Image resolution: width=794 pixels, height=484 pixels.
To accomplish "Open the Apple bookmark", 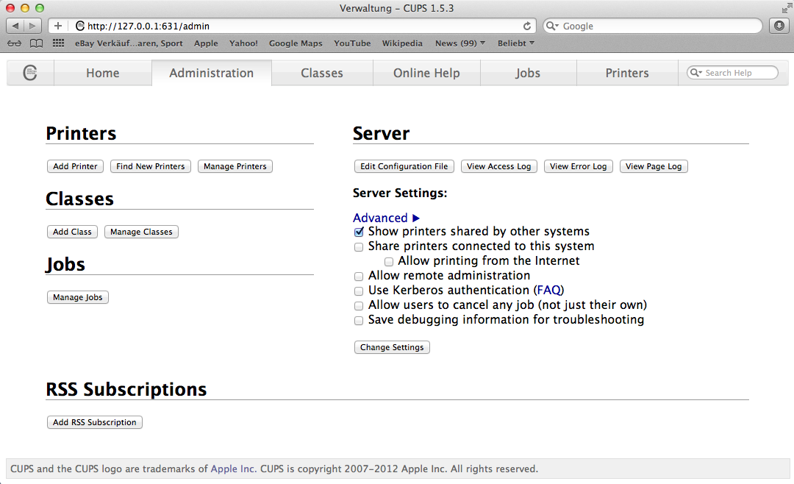I will (206, 43).
